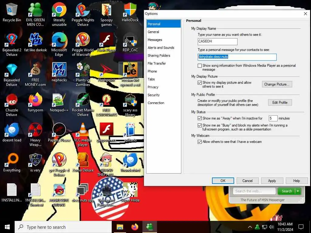Open the Windows Start menu
The image size is (311, 233).
(x=7, y=227)
